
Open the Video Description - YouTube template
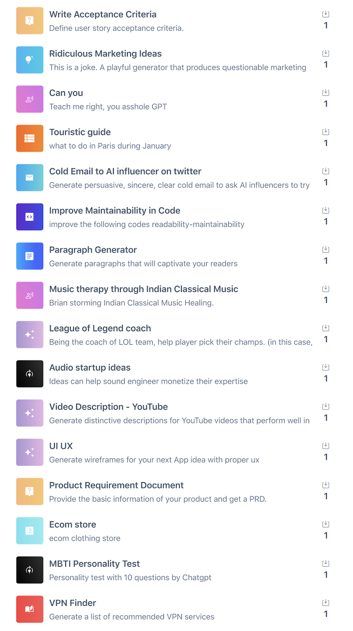(108, 407)
